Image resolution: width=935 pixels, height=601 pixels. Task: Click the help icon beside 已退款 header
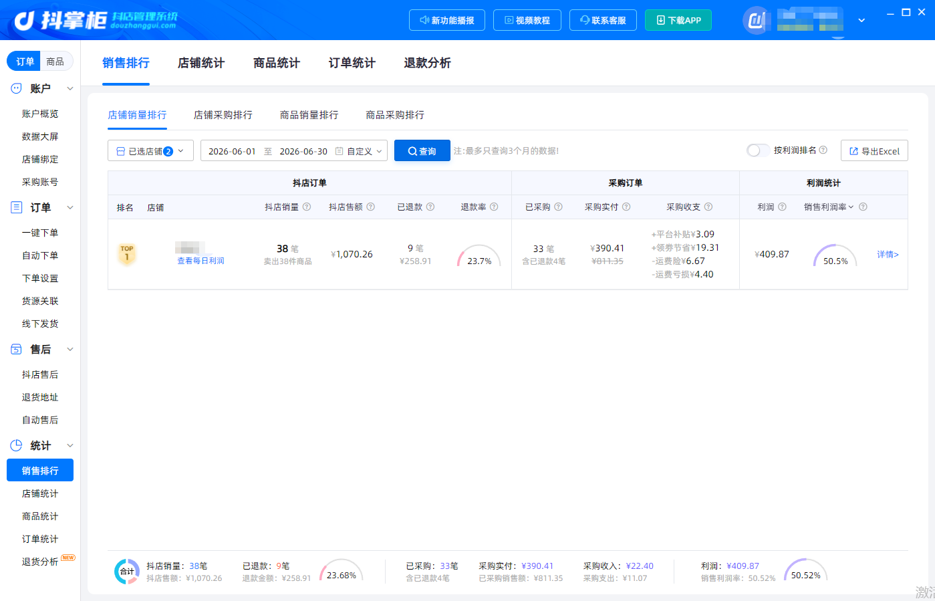(430, 207)
